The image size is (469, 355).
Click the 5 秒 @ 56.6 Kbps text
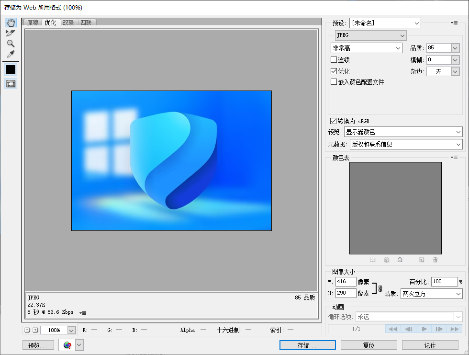pyautogui.click(x=50, y=312)
